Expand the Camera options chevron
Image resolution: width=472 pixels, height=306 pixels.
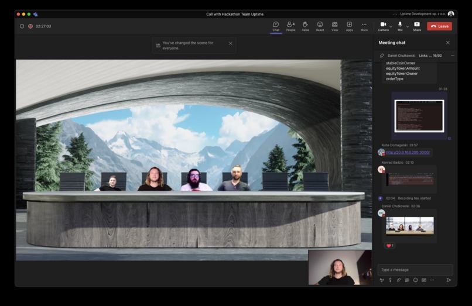[x=391, y=26]
